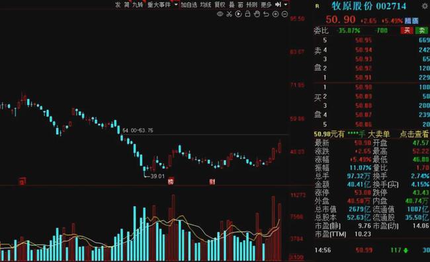The image size is (430, 262).
Task: Open dropdown arrow at toolbar's right end
Action: pyautogui.click(x=286, y=5)
